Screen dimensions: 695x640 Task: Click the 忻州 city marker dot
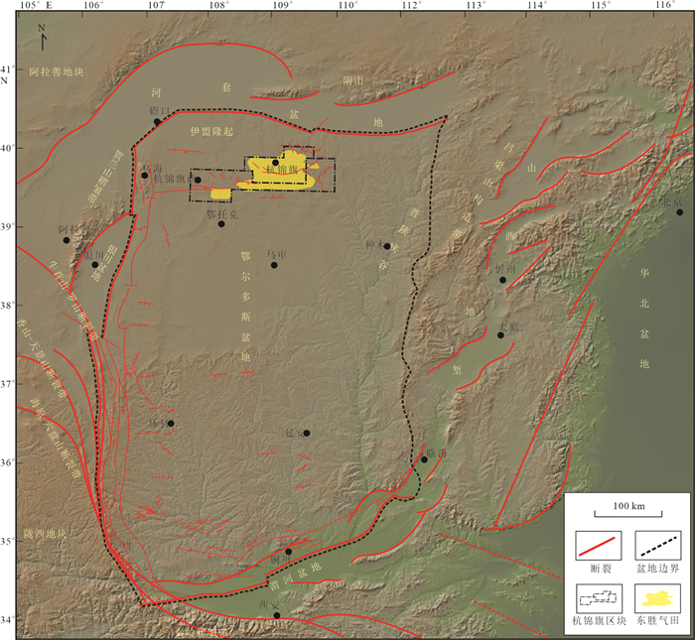(x=502, y=280)
